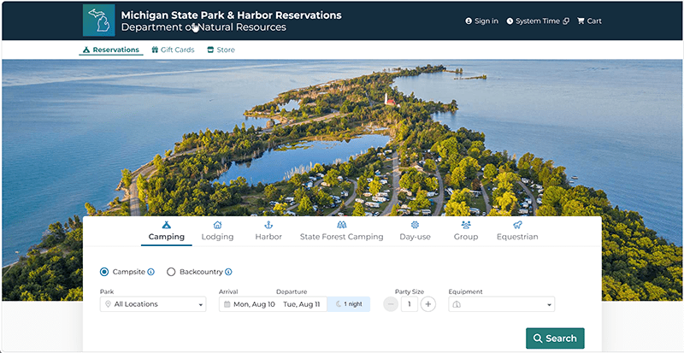Click the Search button
Image resolution: width=684 pixels, height=353 pixels.
point(555,338)
